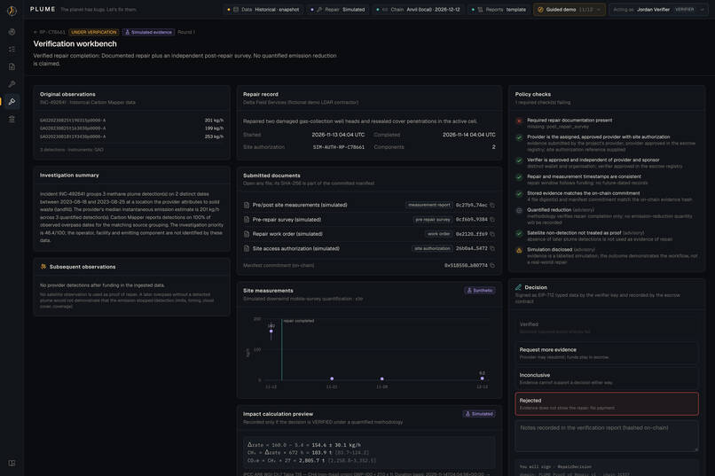Click the repair completed chart marker line

pyautogui.click(x=281, y=350)
